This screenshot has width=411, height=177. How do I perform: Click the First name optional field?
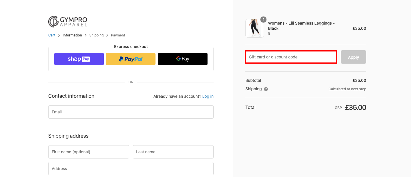[x=88, y=152]
